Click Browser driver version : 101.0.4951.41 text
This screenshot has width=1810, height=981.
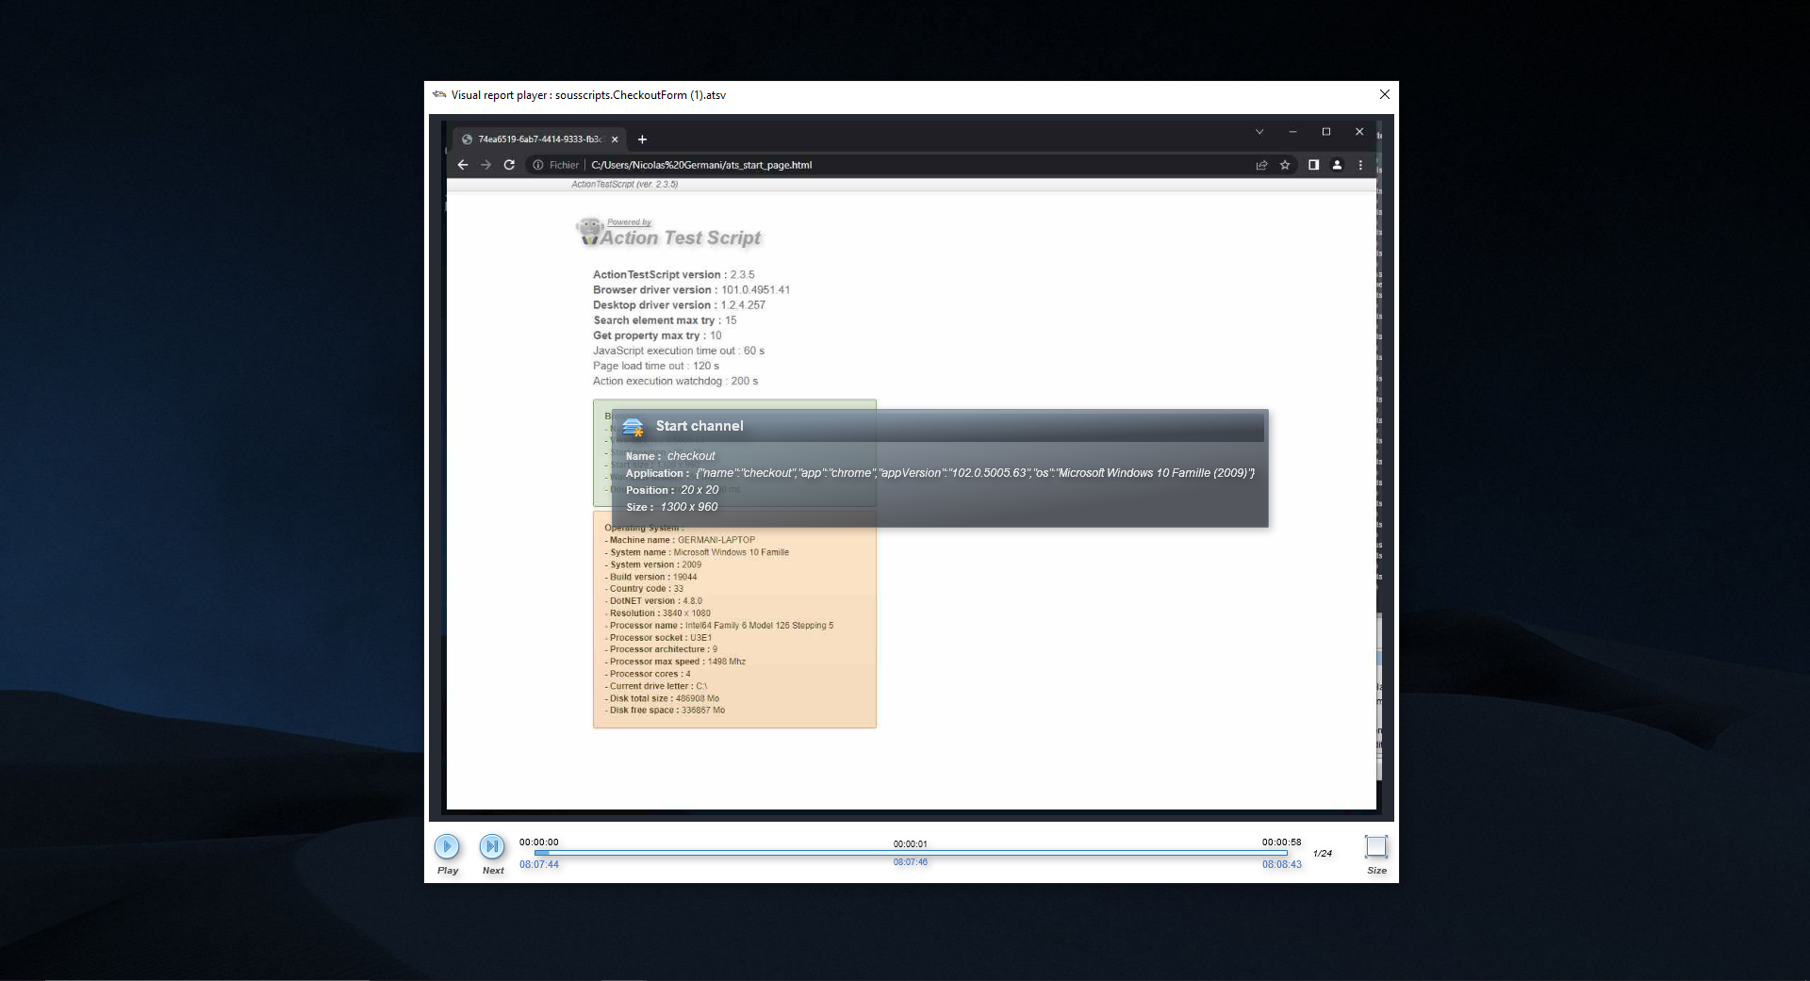691,290
